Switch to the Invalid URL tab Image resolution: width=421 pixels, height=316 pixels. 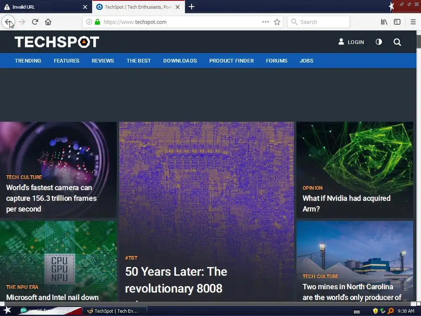(x=46, y=7)
